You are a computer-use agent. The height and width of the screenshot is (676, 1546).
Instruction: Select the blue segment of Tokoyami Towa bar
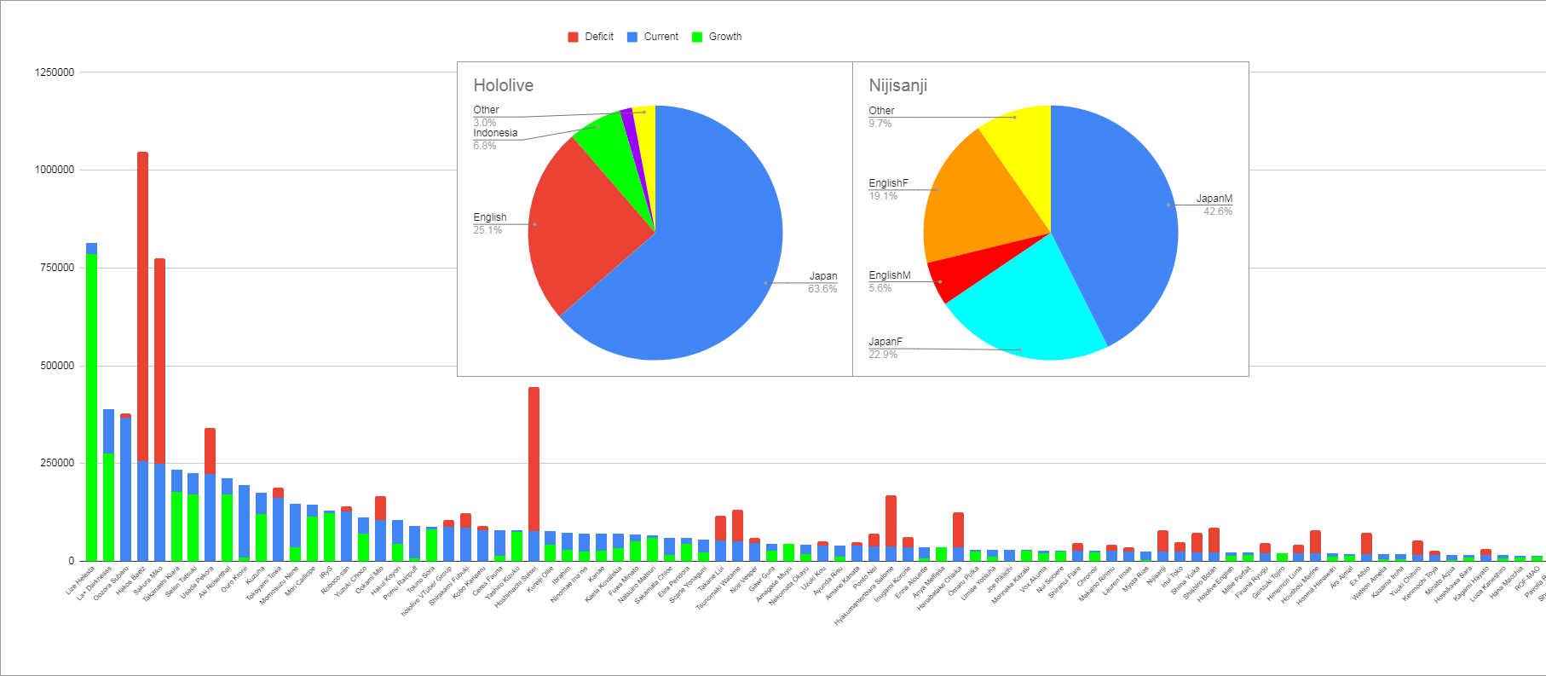coord(278,529)
